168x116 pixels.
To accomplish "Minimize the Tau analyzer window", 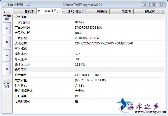I will tap(145, 5).
